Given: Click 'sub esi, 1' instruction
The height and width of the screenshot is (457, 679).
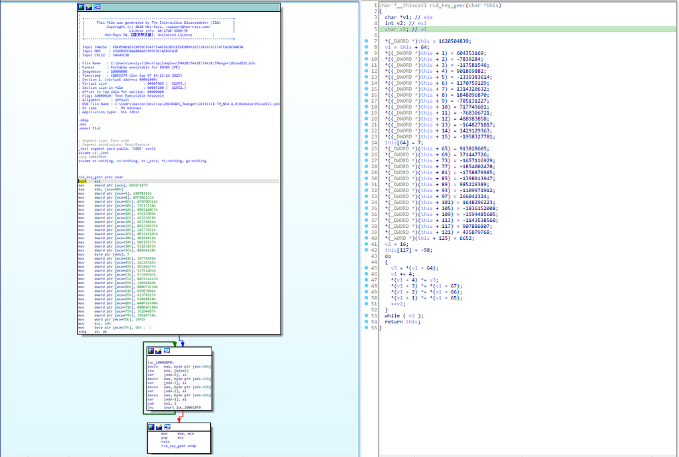Looking at the screenshot, I should (x=163, y=403).
